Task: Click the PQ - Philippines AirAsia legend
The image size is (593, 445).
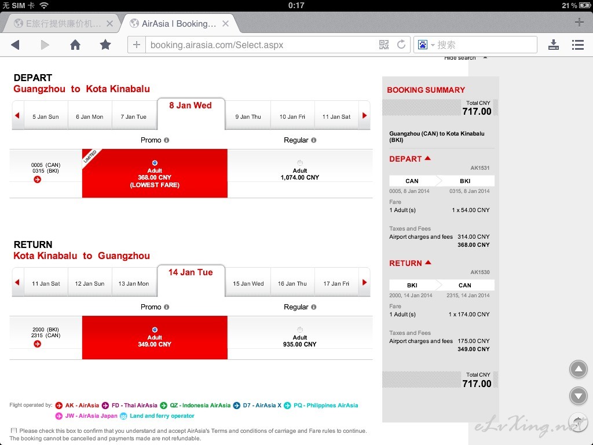Action: click(x=321, y=406)
